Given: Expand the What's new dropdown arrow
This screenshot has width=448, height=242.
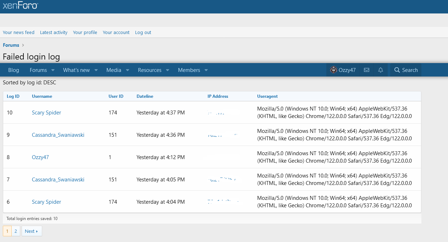Looking at the screenshot, I should coord(96,70).
